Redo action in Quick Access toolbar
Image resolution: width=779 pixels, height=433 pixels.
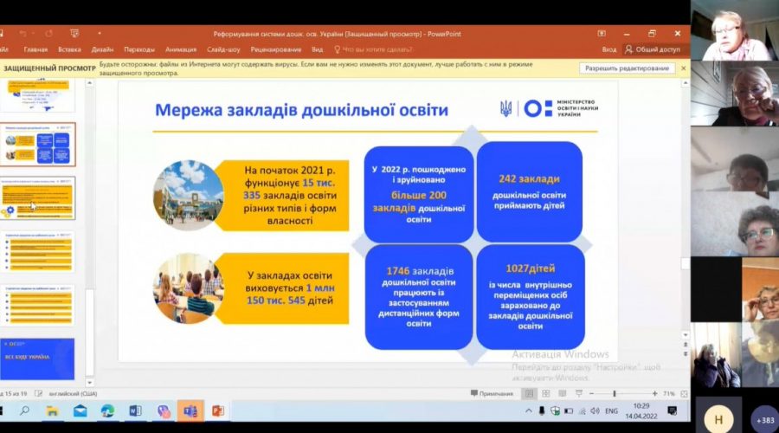(x=48, y=33)
